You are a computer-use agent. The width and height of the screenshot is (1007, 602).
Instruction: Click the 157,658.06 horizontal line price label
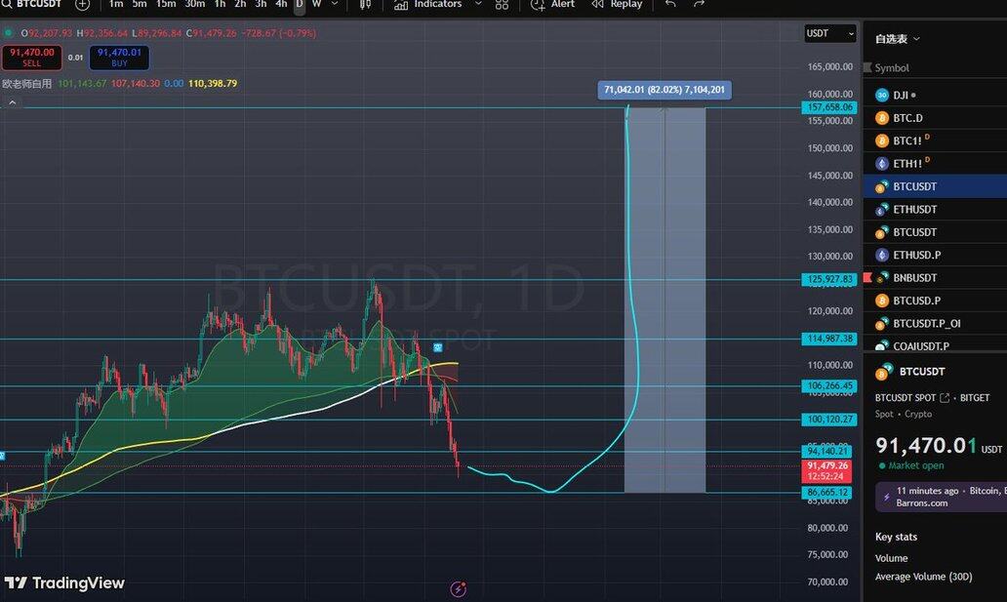(828, 107)
